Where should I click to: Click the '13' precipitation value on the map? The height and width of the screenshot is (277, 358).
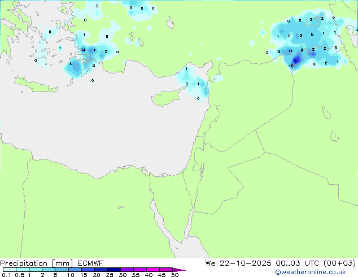(x=83, y=50)
